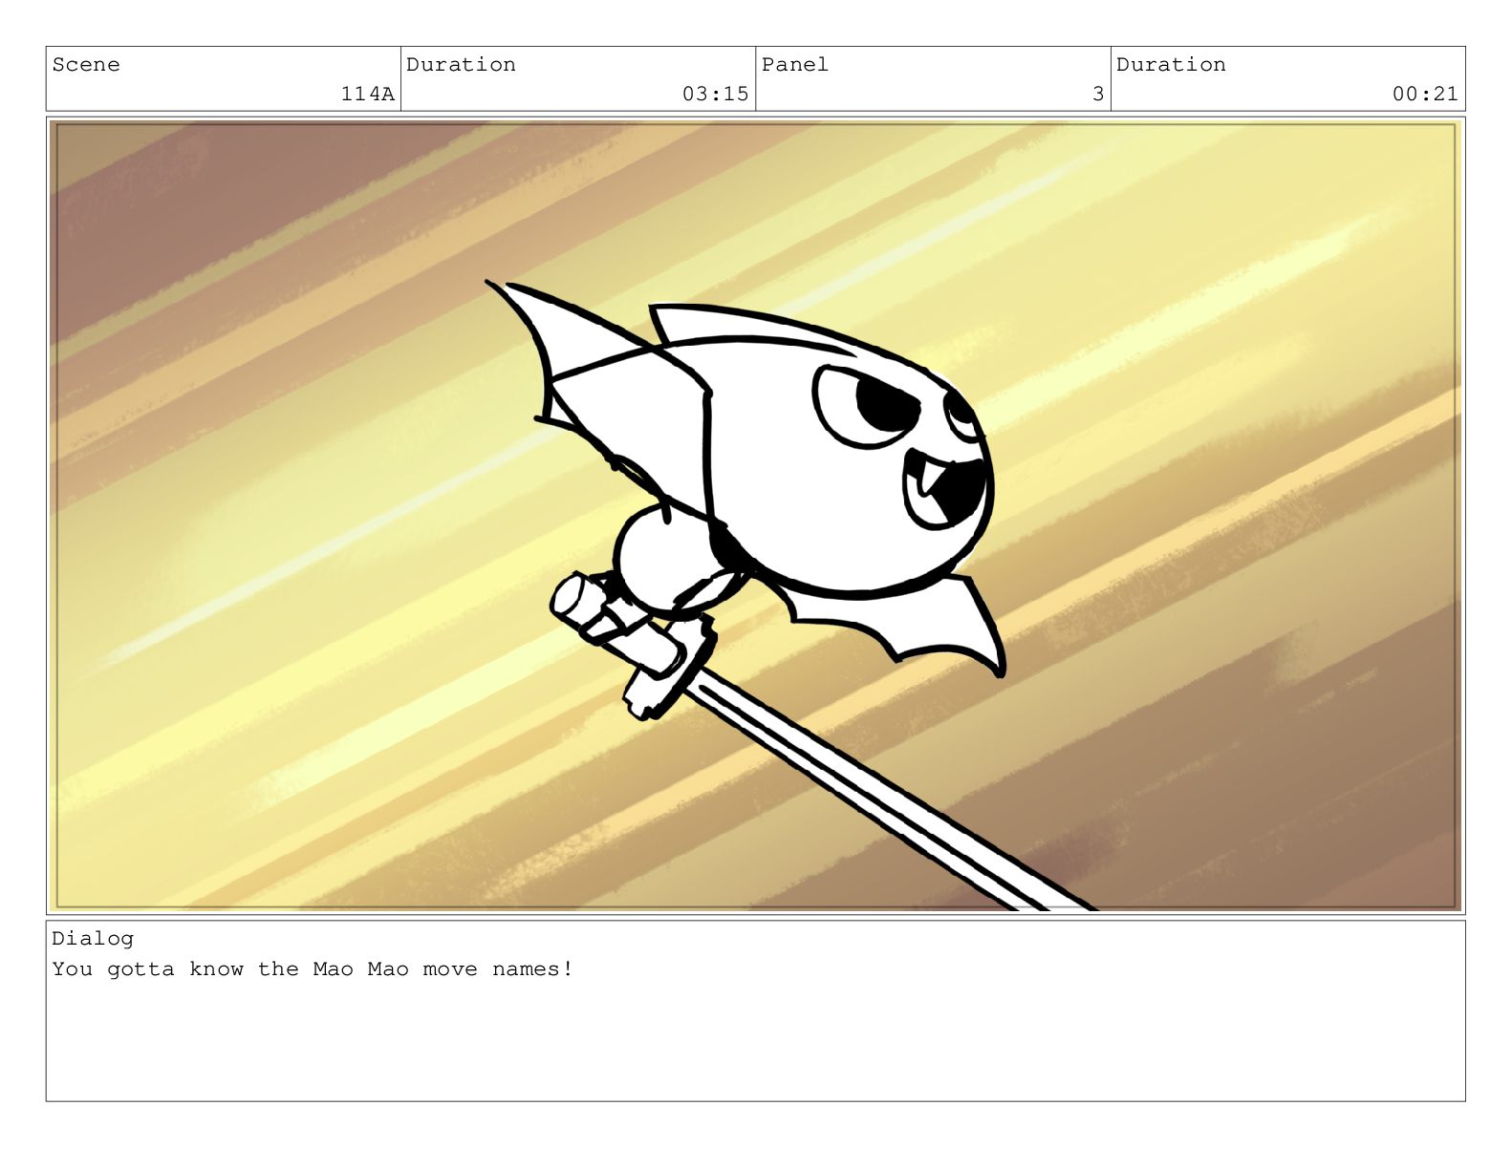The width and height of the screenshot is (1512, 1170).
Task: Select the Dialog label
Action: 93,939
